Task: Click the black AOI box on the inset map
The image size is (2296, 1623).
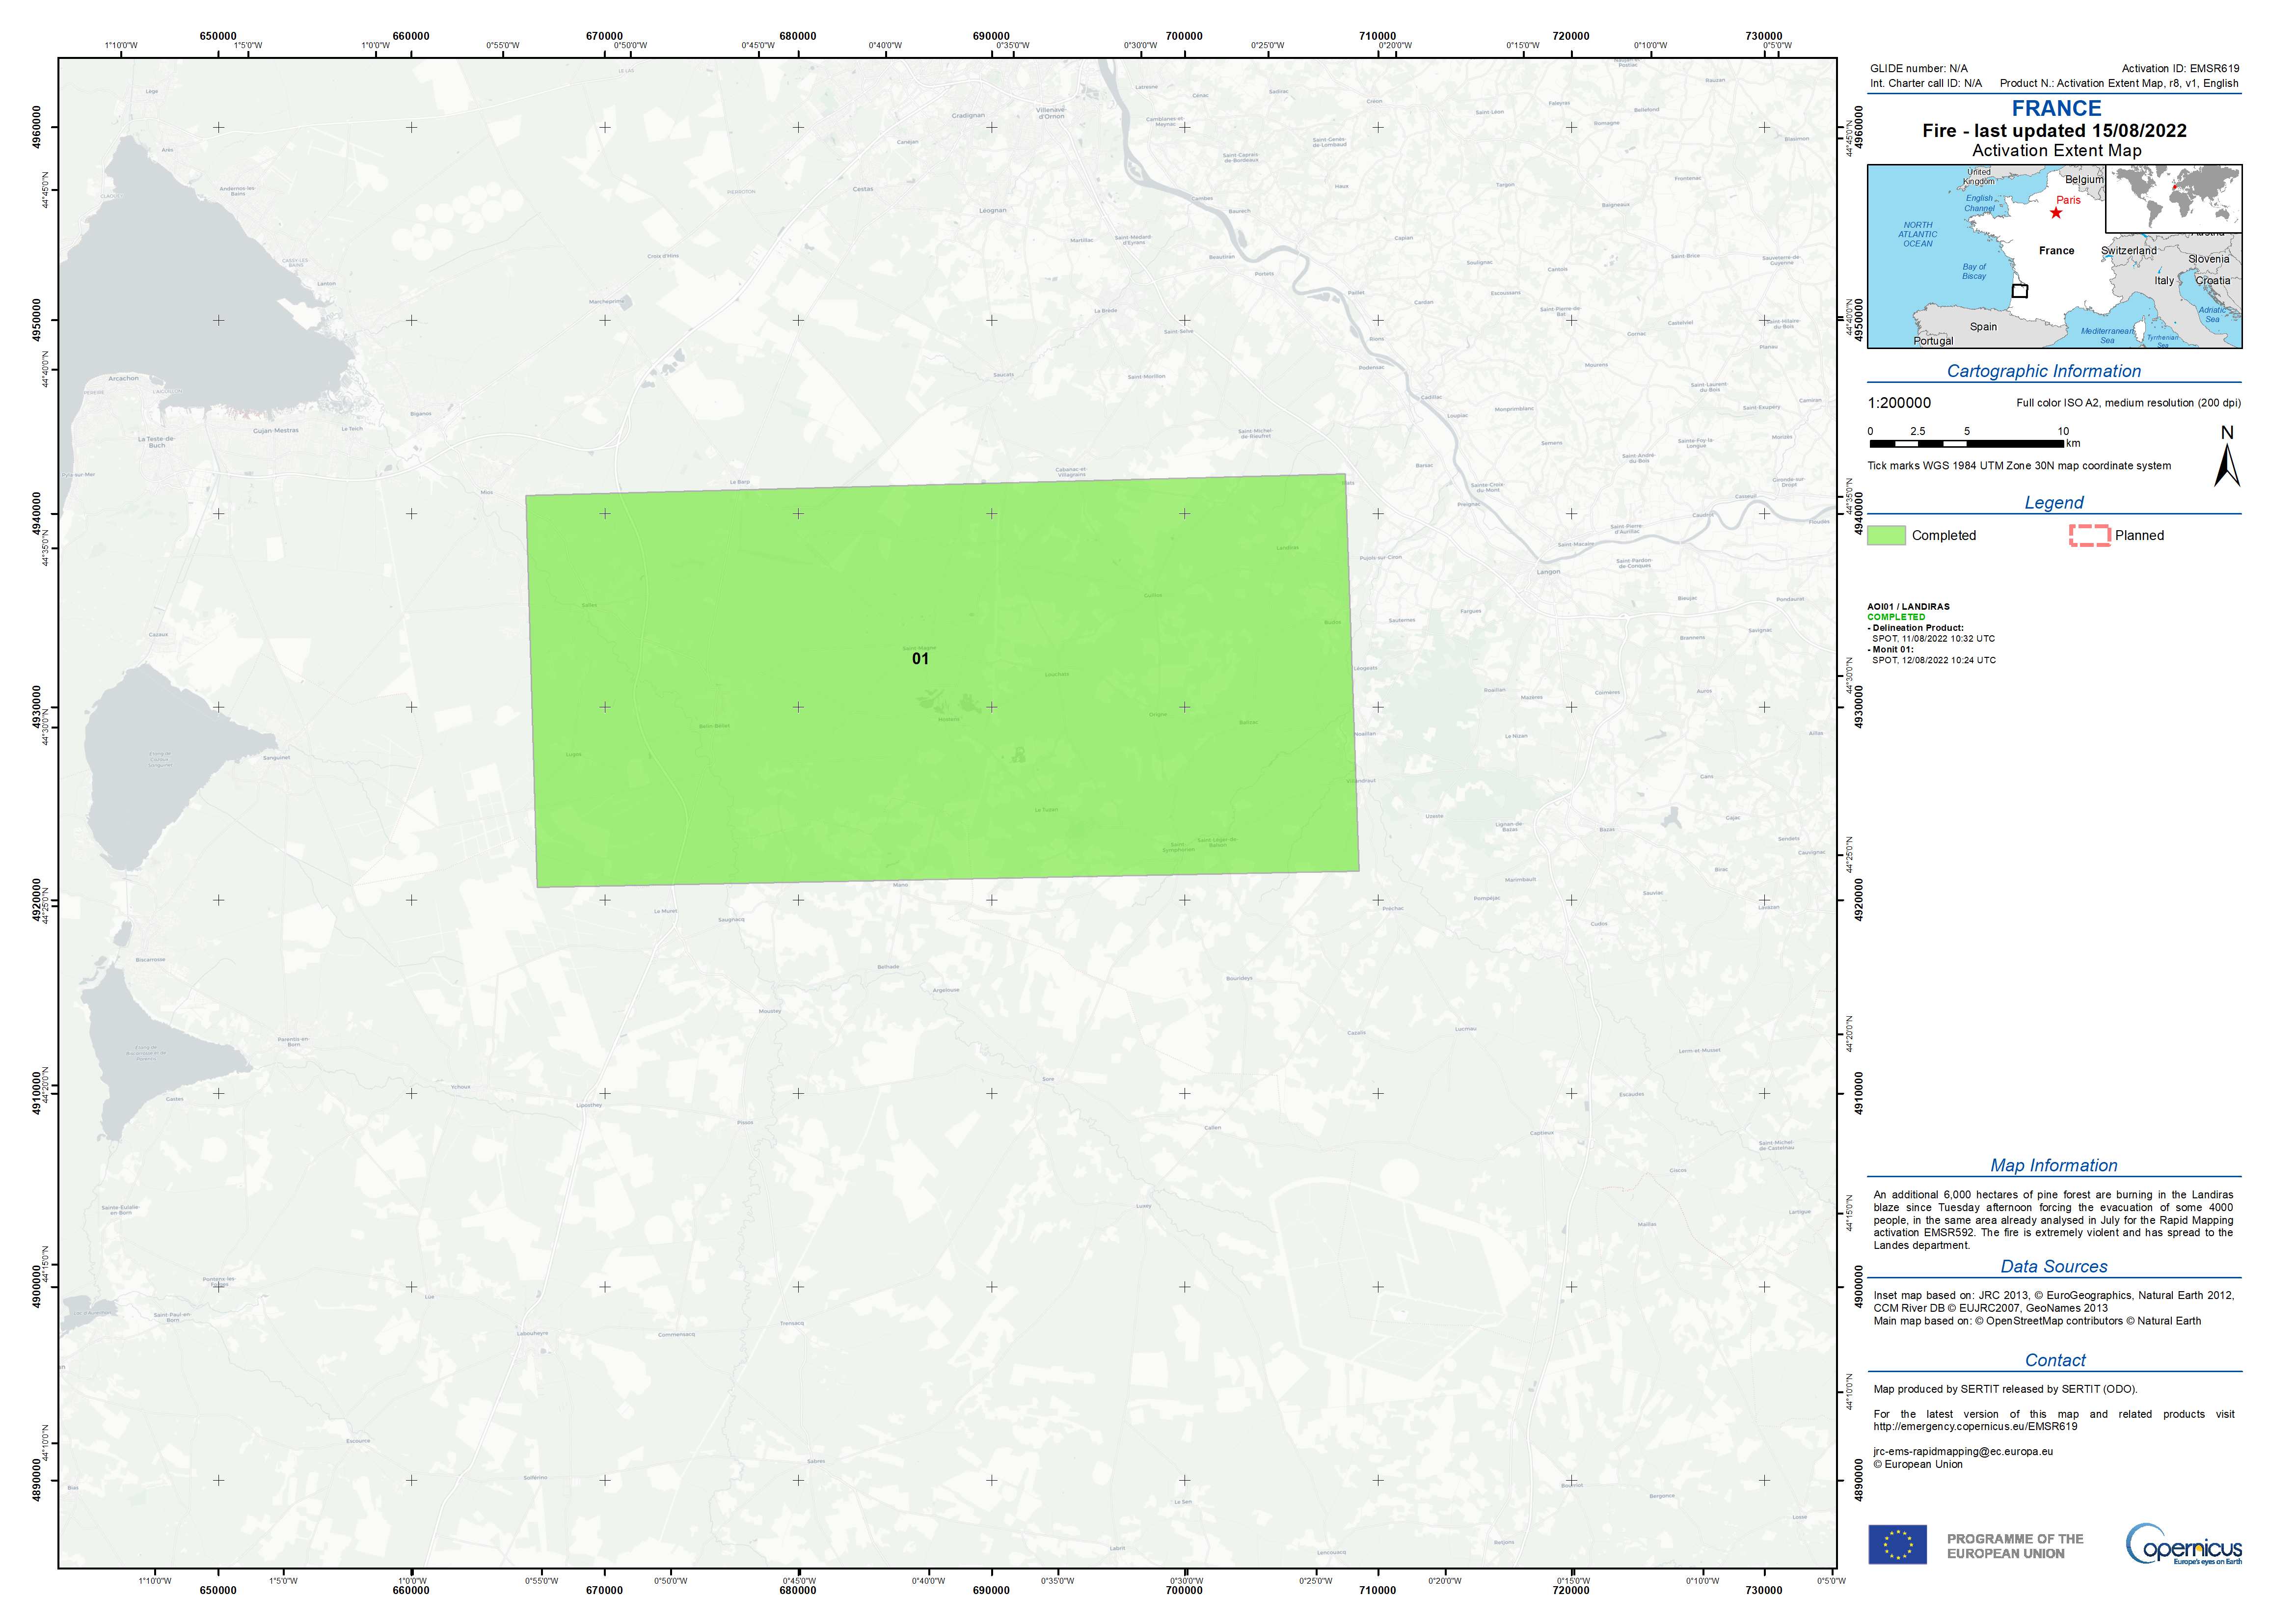Action: [2020, 291]
